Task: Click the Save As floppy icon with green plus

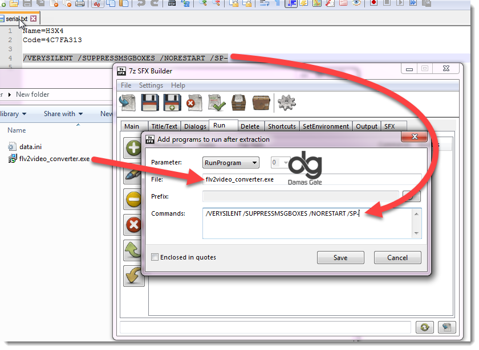Action: pos(172,102)
